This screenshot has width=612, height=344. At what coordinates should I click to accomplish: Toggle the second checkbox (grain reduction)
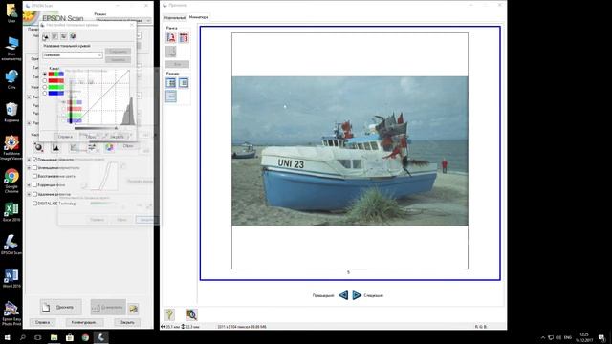click(x=34, y=168)
